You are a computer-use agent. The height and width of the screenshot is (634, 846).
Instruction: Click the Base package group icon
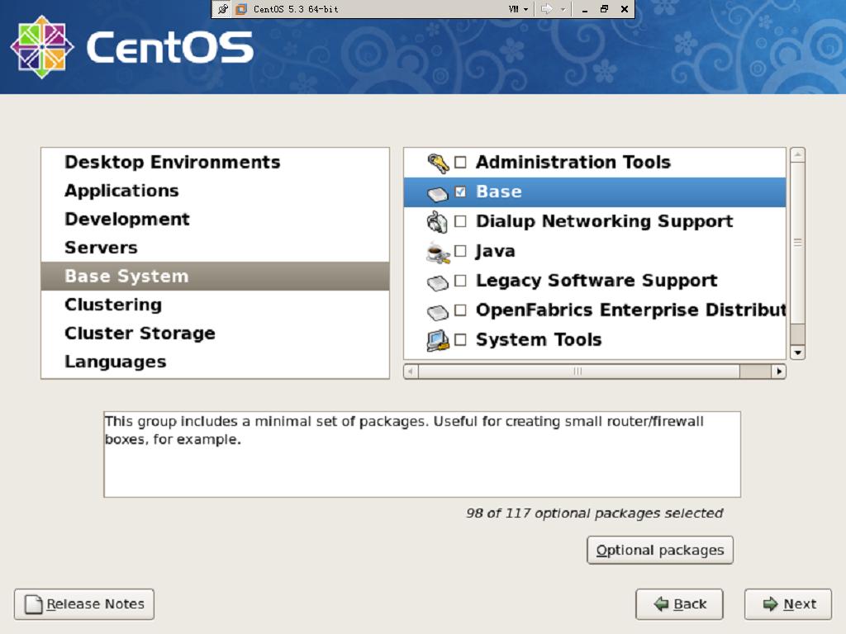(438, 193)
